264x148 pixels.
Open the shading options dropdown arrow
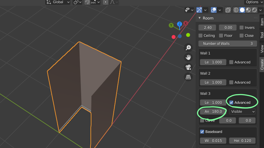(260, 10)
